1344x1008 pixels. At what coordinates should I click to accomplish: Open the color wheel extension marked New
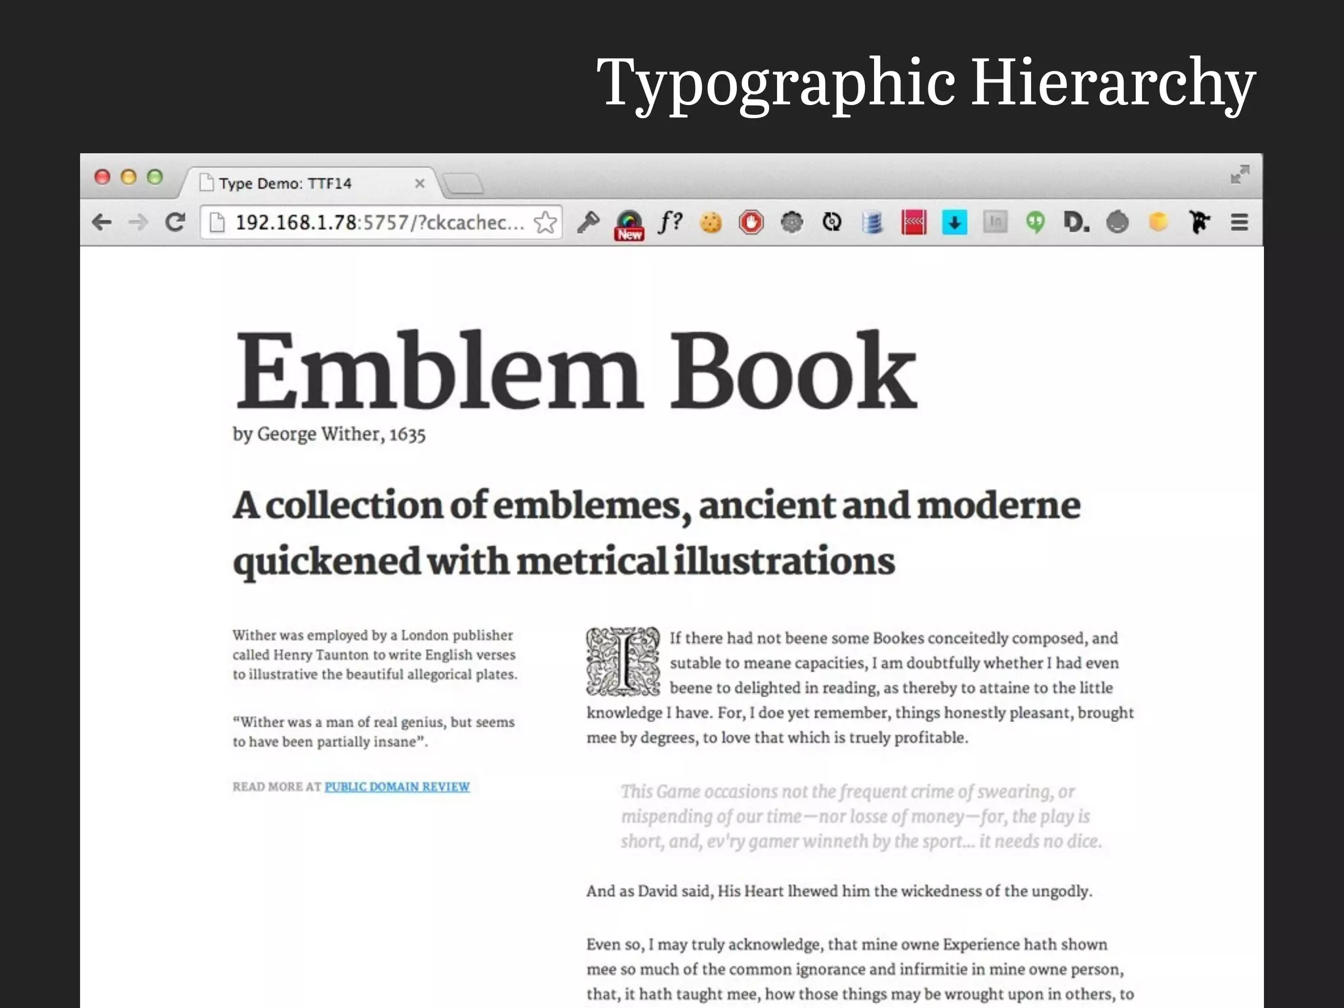(x=629, y=225)
